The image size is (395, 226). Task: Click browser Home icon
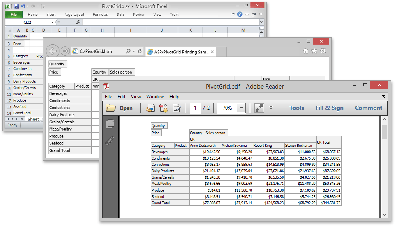pos(306,51)
